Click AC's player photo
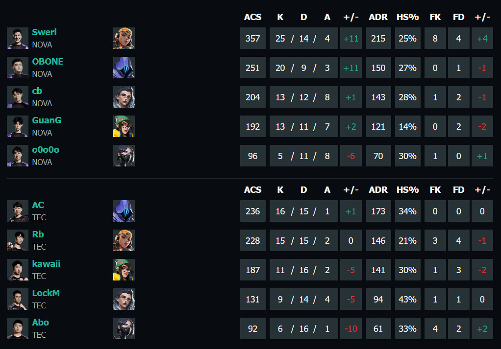 18,211
